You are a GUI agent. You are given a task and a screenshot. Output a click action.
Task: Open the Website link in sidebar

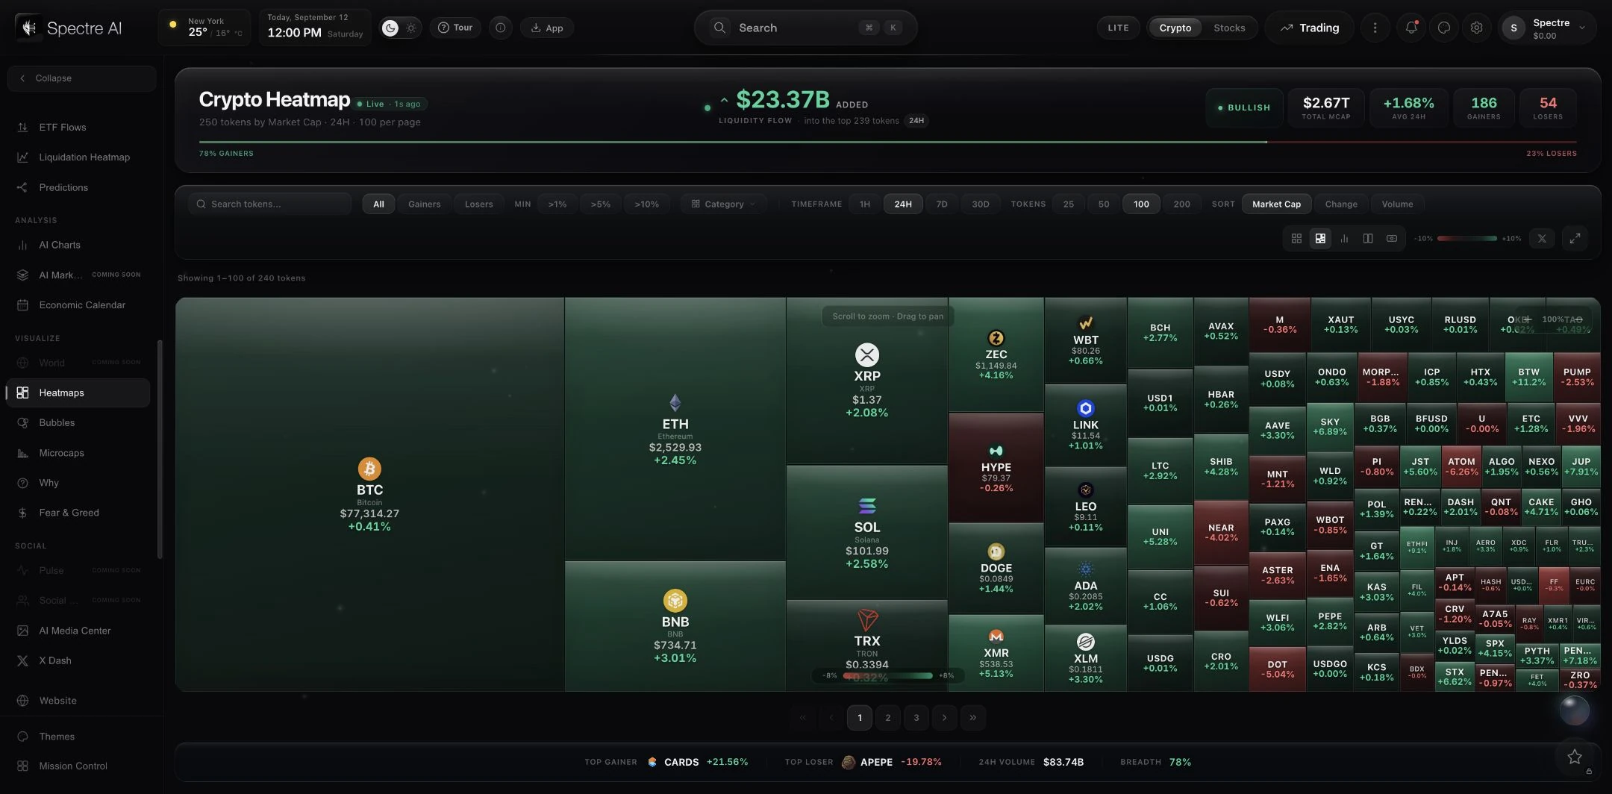point(78,701)
